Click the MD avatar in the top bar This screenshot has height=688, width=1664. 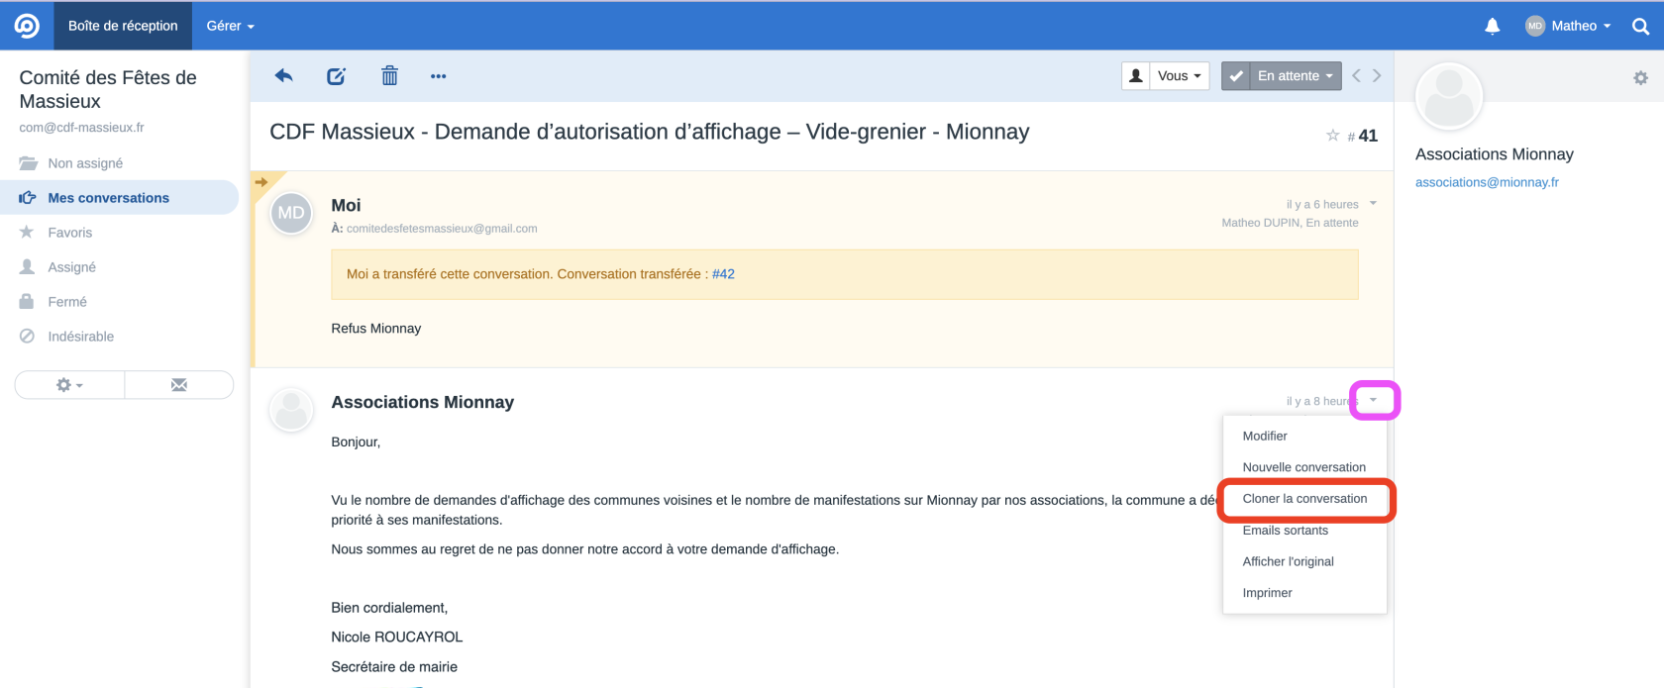click(x=1534, y=27)
